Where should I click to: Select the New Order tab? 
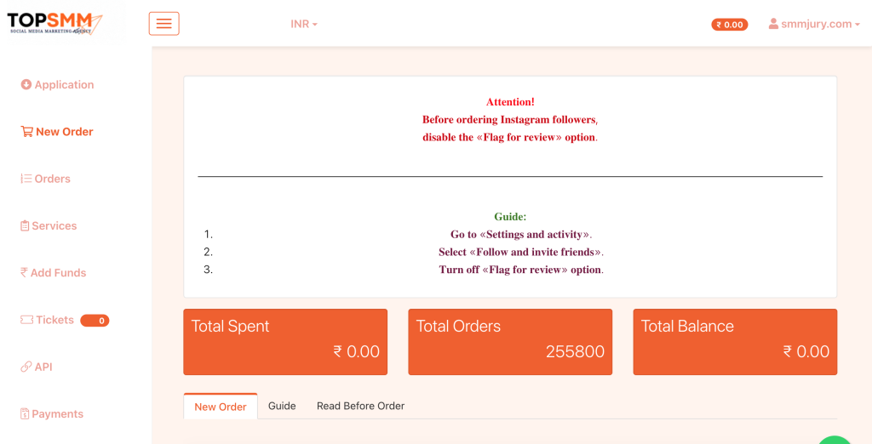coord(221,407)
